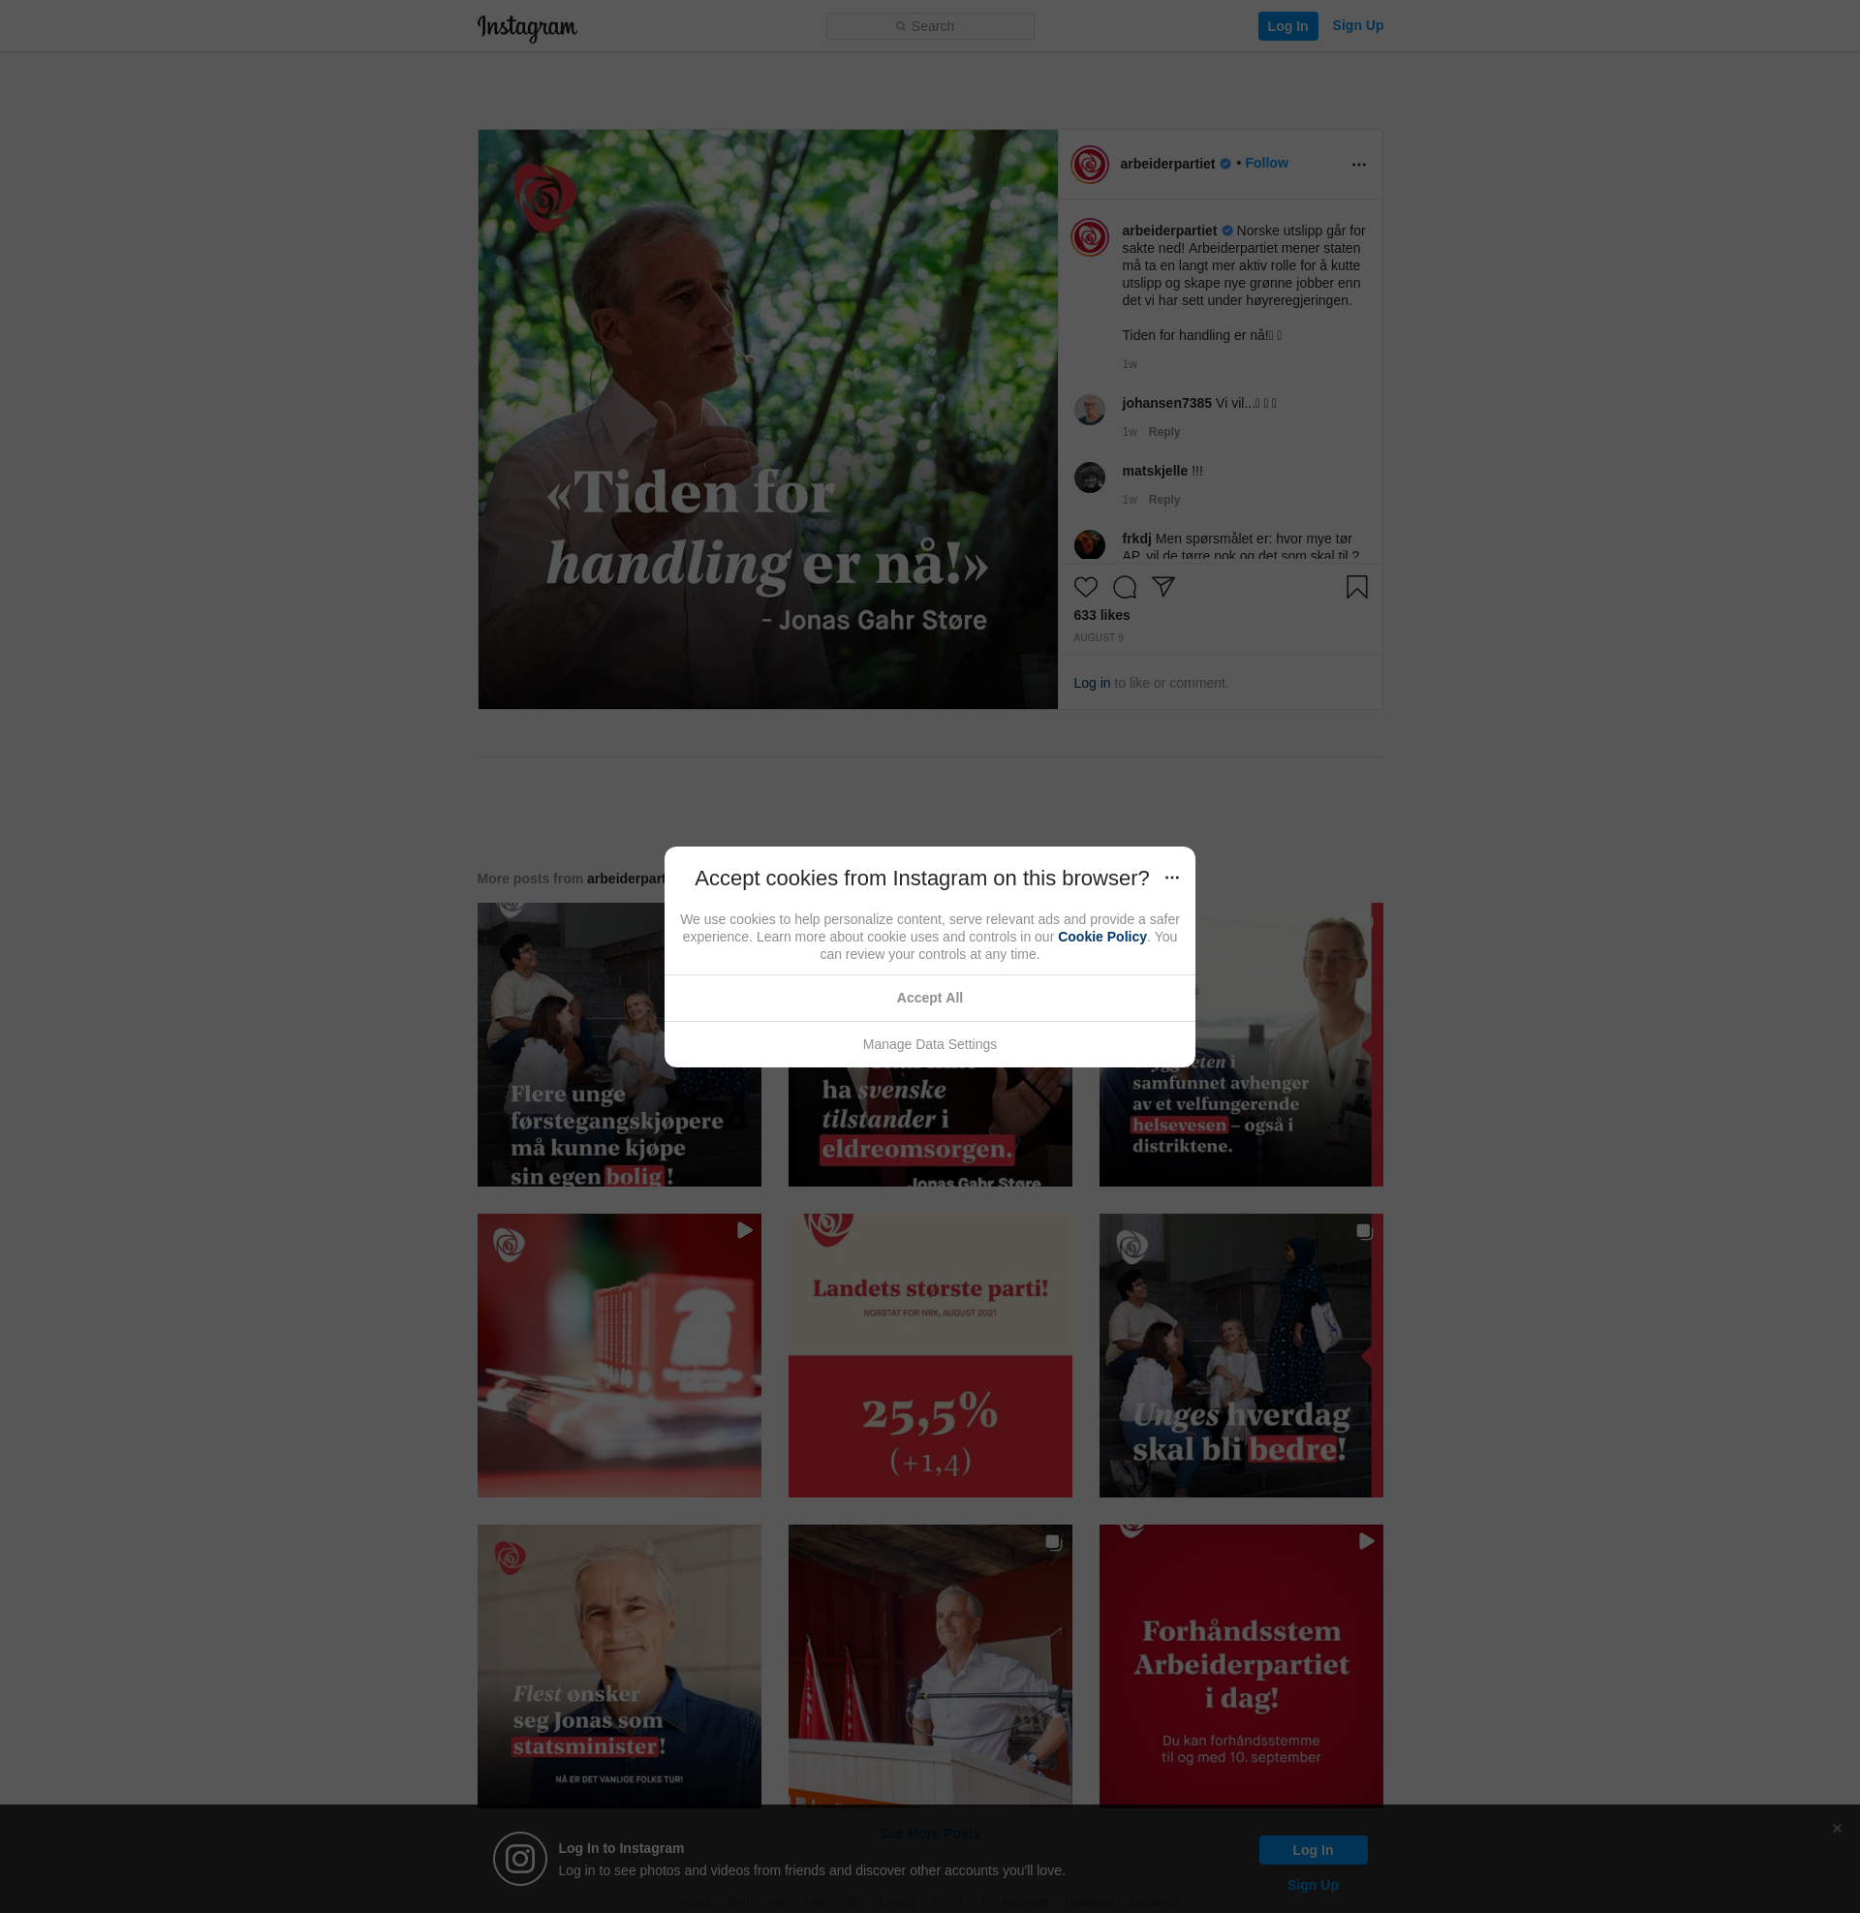Open cookie dialog three-dot options
This screenshot has height=1913, width=1860.
tap(1171, 878)
